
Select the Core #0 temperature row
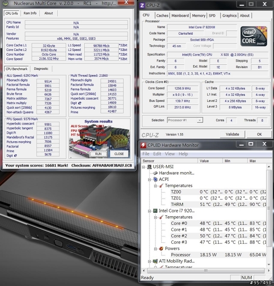[218, 223]
